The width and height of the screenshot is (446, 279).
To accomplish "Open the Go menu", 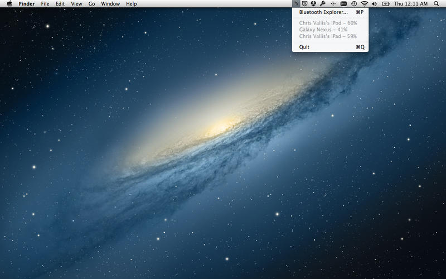I will [91, 4].
